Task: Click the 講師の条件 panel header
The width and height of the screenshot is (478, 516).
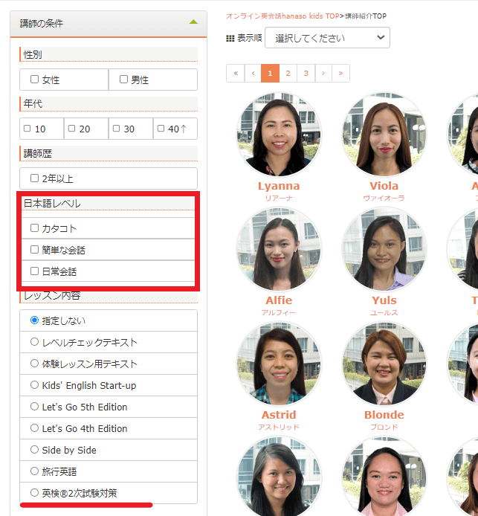Action: (x=109, y=24)
